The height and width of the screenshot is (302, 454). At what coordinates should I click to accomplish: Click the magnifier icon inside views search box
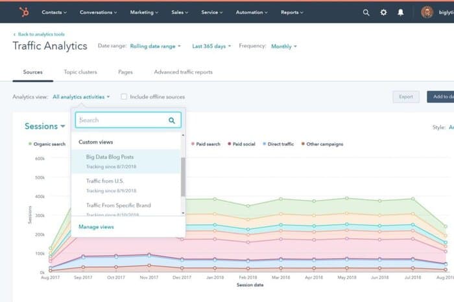pos(172,120)
